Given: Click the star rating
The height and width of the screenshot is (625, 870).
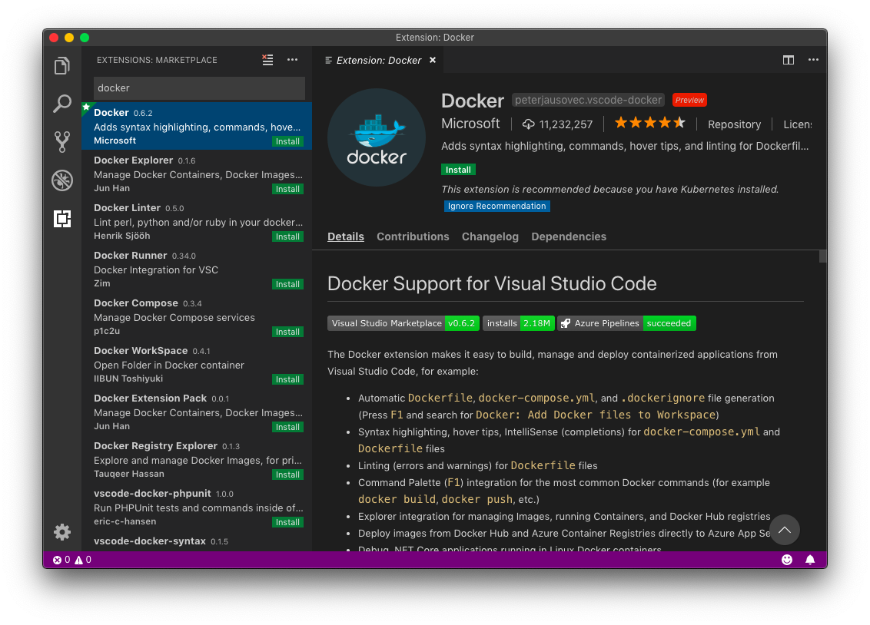Looking at the screenshot, I should [x=649, y=123].
